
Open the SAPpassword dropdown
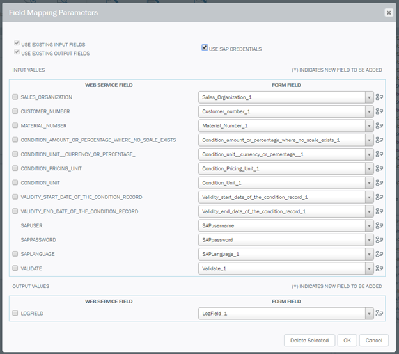pyautogui.click(x=286, y=239)
